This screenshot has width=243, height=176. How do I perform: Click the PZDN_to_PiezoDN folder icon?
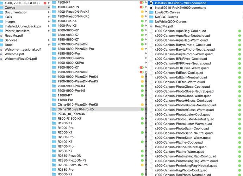[54, 114]
